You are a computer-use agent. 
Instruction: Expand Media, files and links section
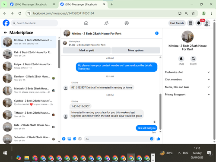[x=187, y=87]
